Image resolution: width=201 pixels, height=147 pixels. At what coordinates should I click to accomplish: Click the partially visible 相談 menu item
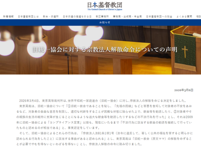pyautogui.click(x=198, y=16)
